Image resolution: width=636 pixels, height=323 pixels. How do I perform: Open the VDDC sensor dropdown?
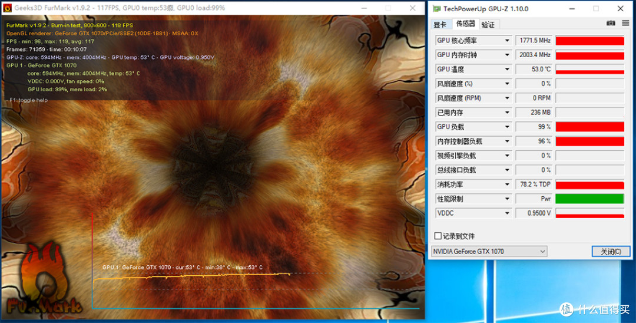pyautogui.click(x=507, y=213)
